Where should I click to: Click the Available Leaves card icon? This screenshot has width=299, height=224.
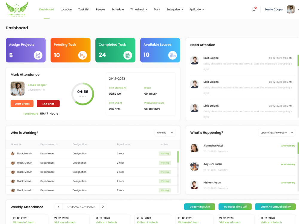point(173,55)
